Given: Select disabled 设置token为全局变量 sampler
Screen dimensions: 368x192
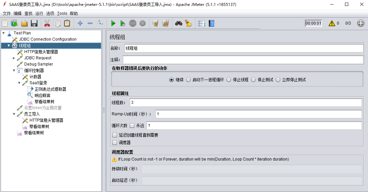Looking at the screenshot, I should pos(43,108).
